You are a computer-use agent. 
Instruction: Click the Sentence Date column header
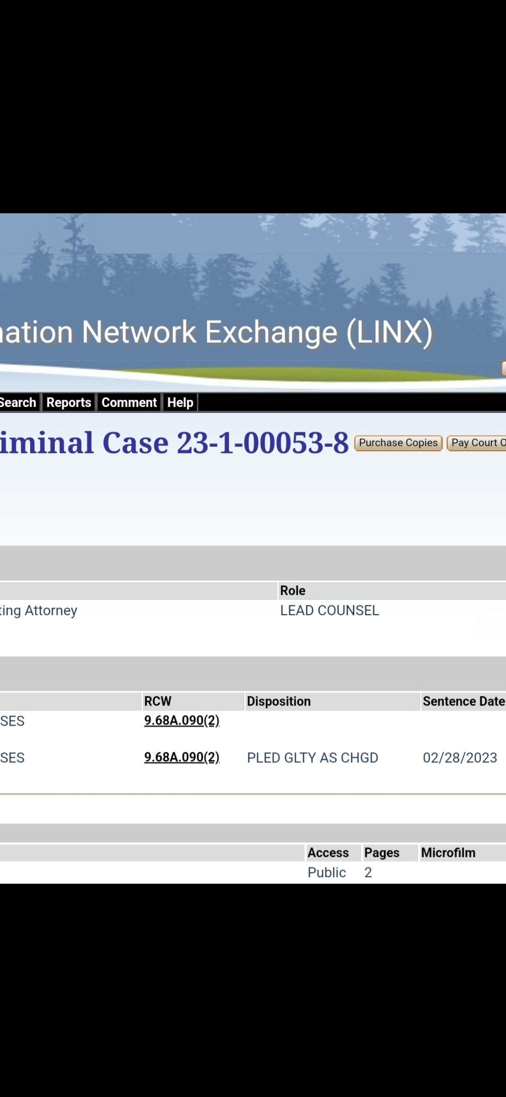click(x=464, y=701)
